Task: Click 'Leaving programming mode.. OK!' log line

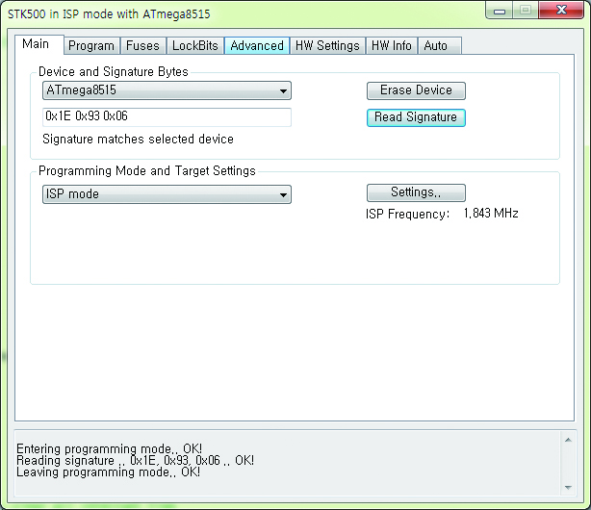Action: click(x=108, y=472)
